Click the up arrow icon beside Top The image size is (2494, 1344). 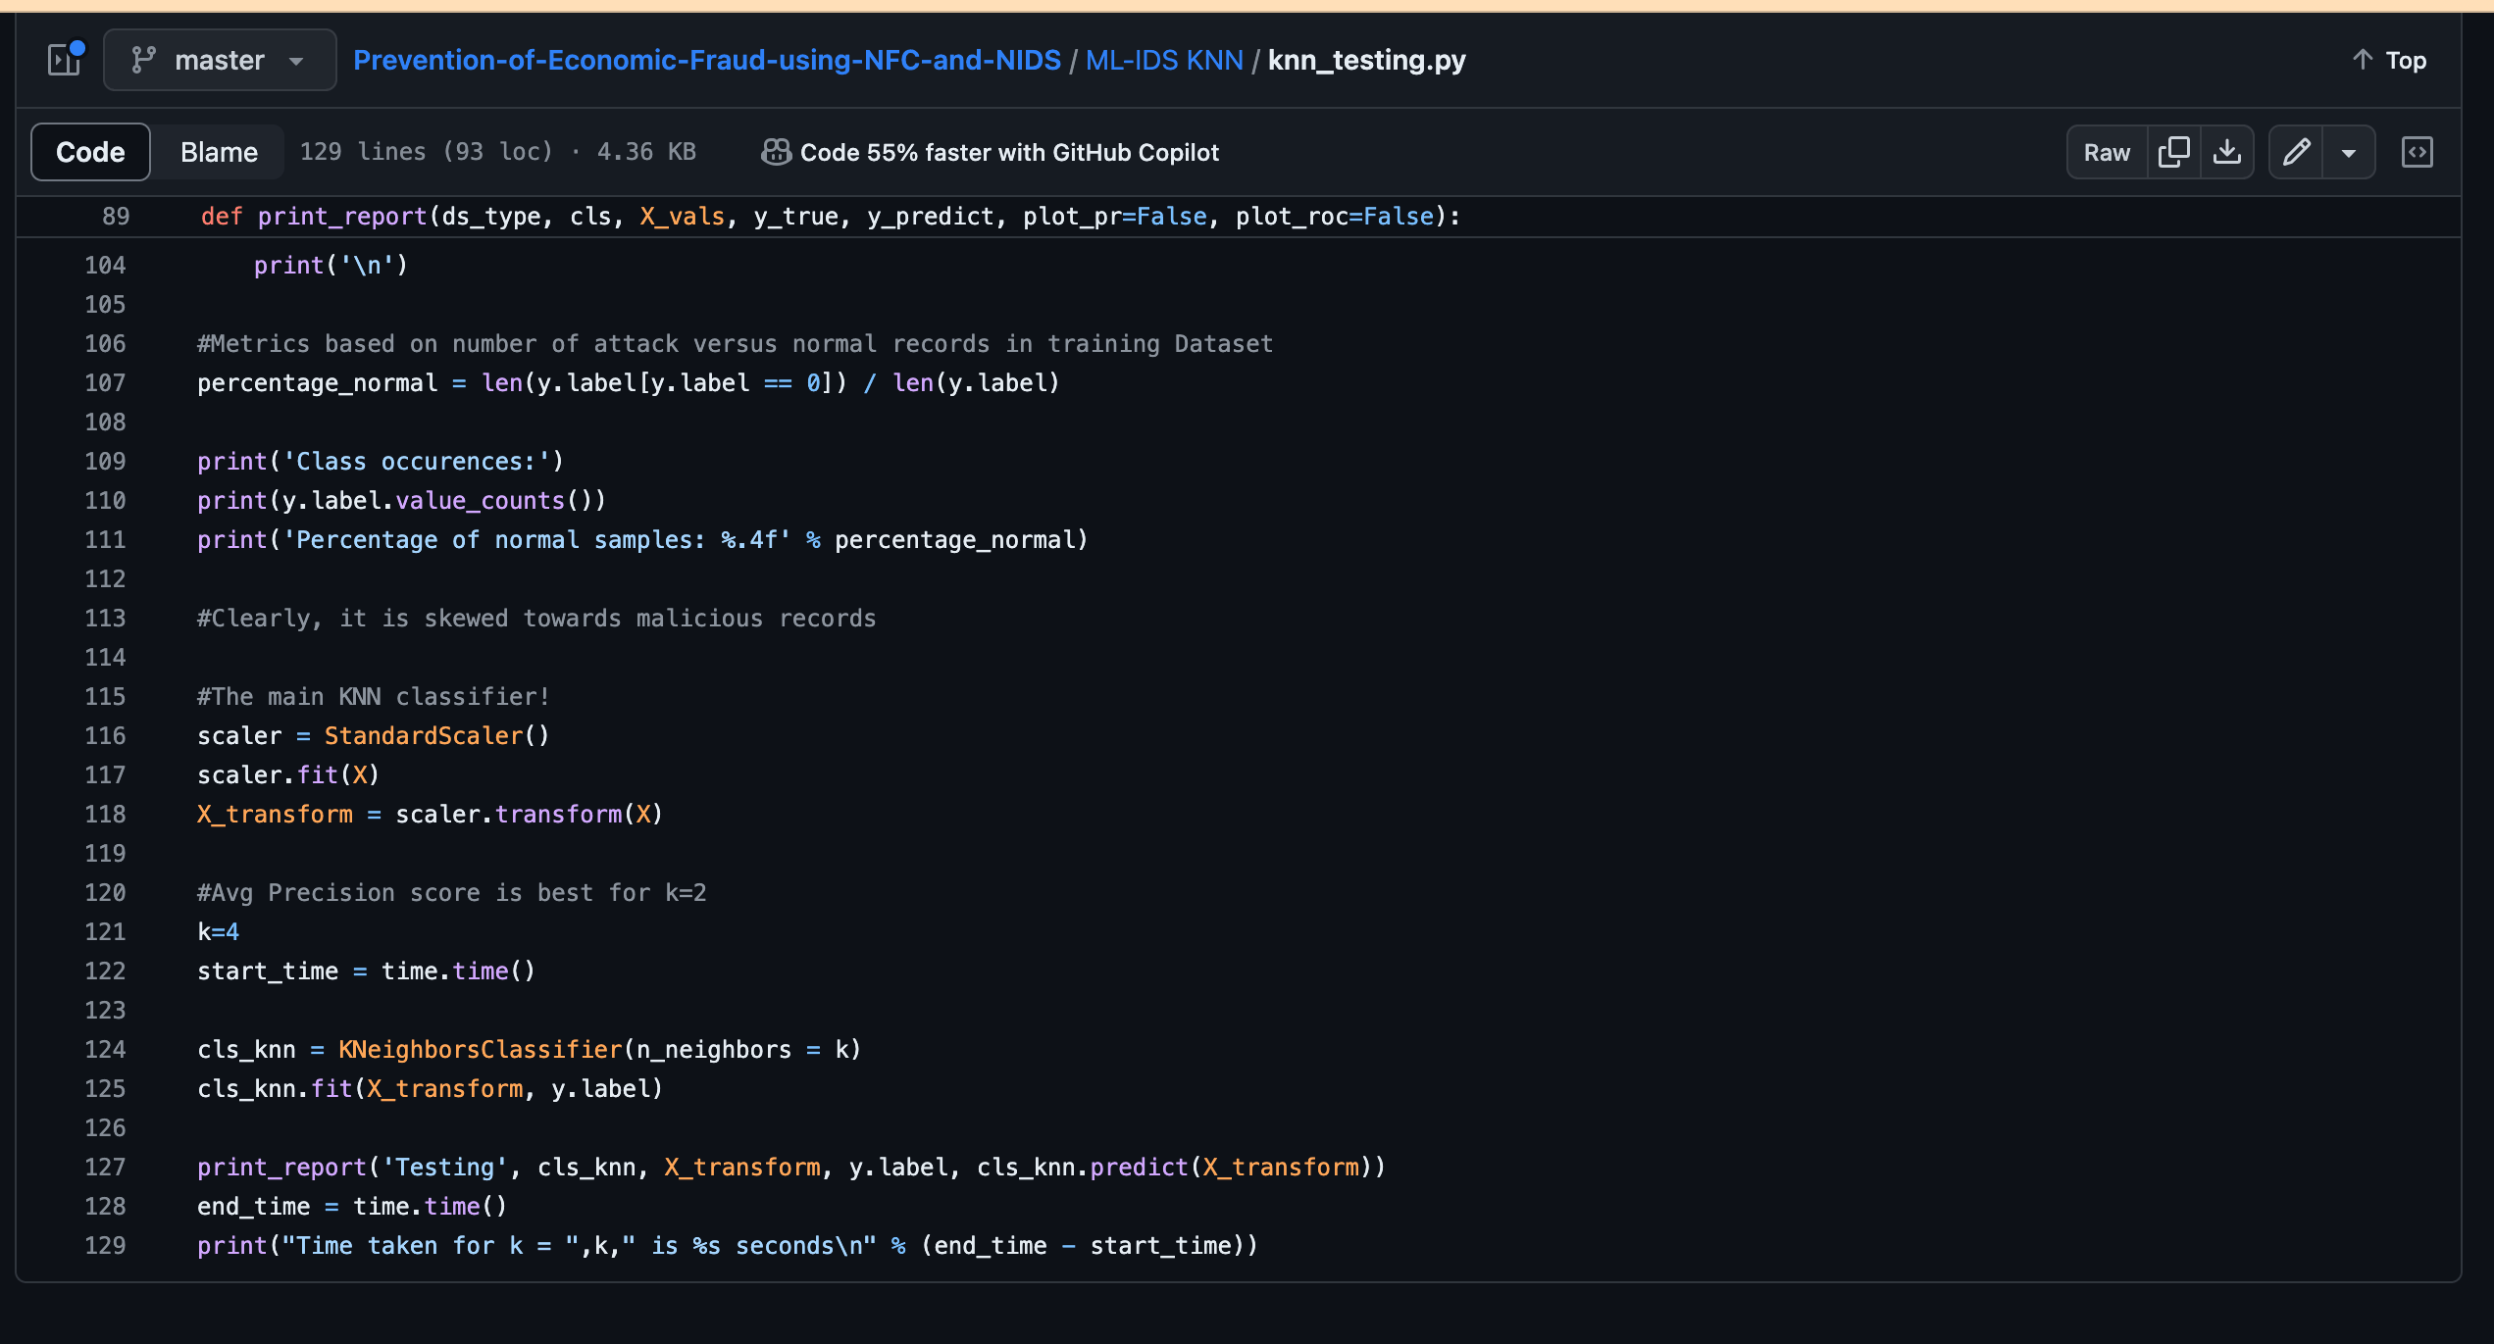pos(2363,59)
